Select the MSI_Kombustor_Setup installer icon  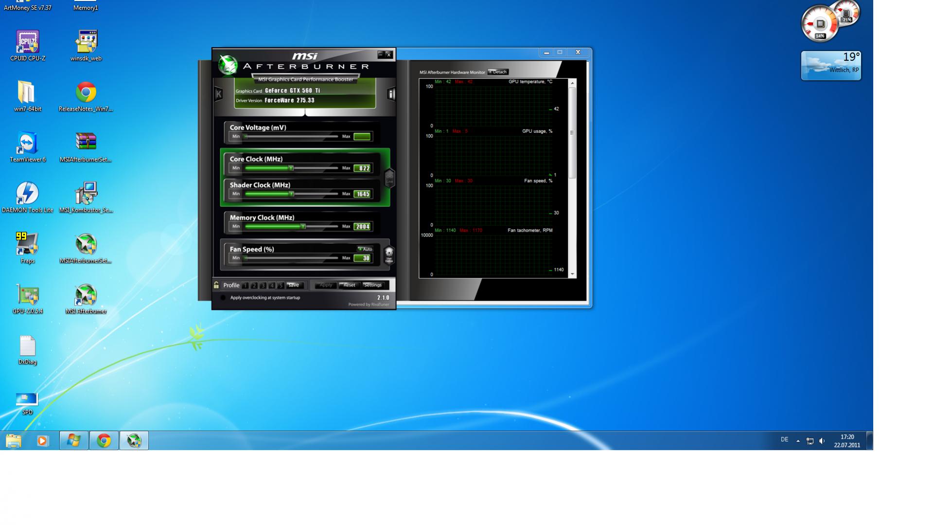(x=86, y=198)
